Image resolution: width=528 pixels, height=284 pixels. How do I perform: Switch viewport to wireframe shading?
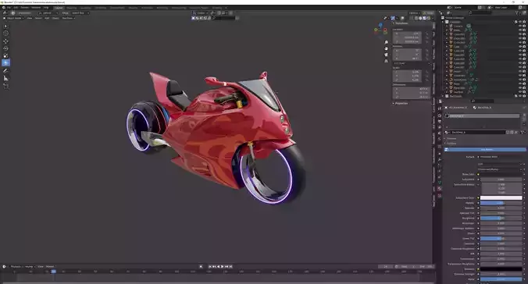416,18
